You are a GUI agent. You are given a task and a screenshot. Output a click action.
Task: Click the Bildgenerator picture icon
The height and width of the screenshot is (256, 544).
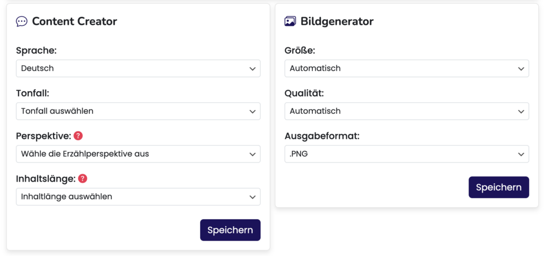290,22
